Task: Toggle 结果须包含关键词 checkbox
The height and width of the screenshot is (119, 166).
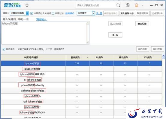Action: tap(32, 13)
